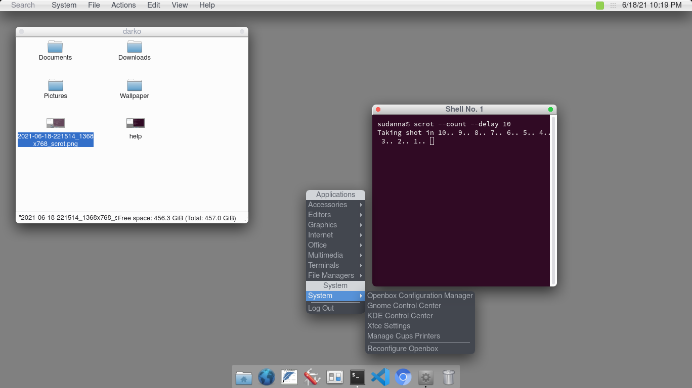Open the web browser globe icon
The height and width of the screenshot is (388, 692).
[266, 377]
